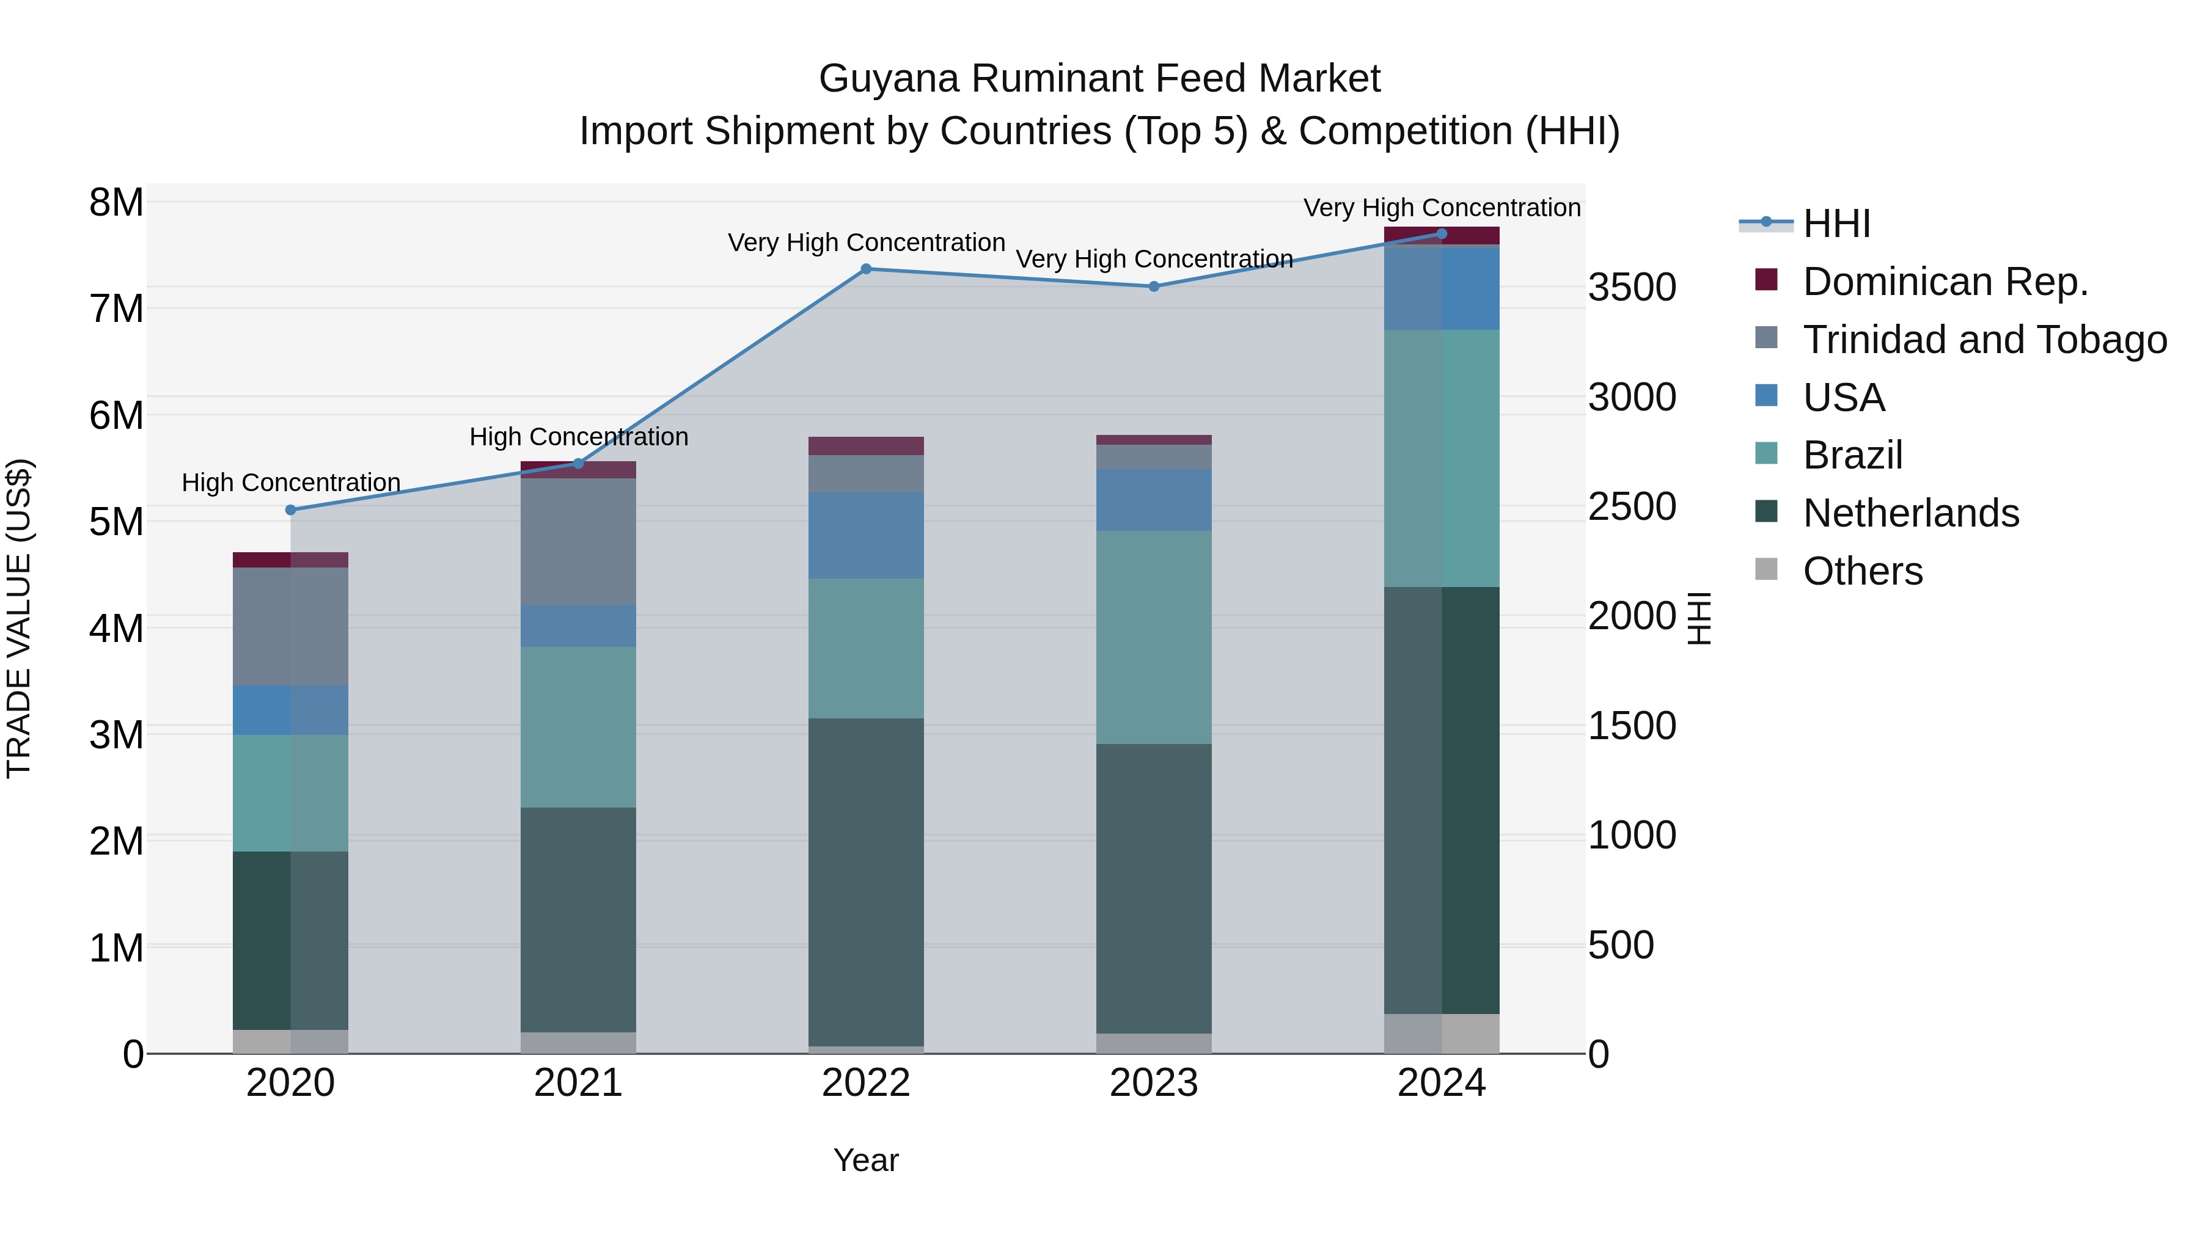Select the 2022 HHI data point
This screenshot has height=1237, width=2200.
[x=866, y=269]
